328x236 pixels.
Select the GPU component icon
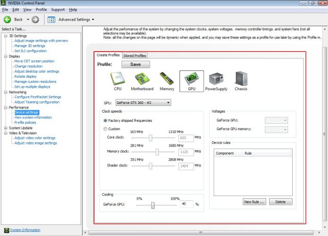[x=191, y=81]
